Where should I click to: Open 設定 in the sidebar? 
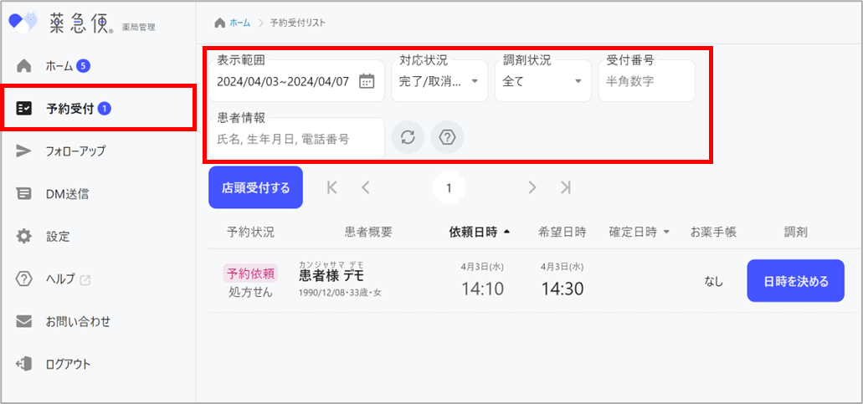58,236
